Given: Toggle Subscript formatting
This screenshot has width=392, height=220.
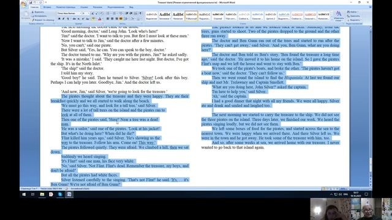Looking at the screenshot, I should (79, 19).
